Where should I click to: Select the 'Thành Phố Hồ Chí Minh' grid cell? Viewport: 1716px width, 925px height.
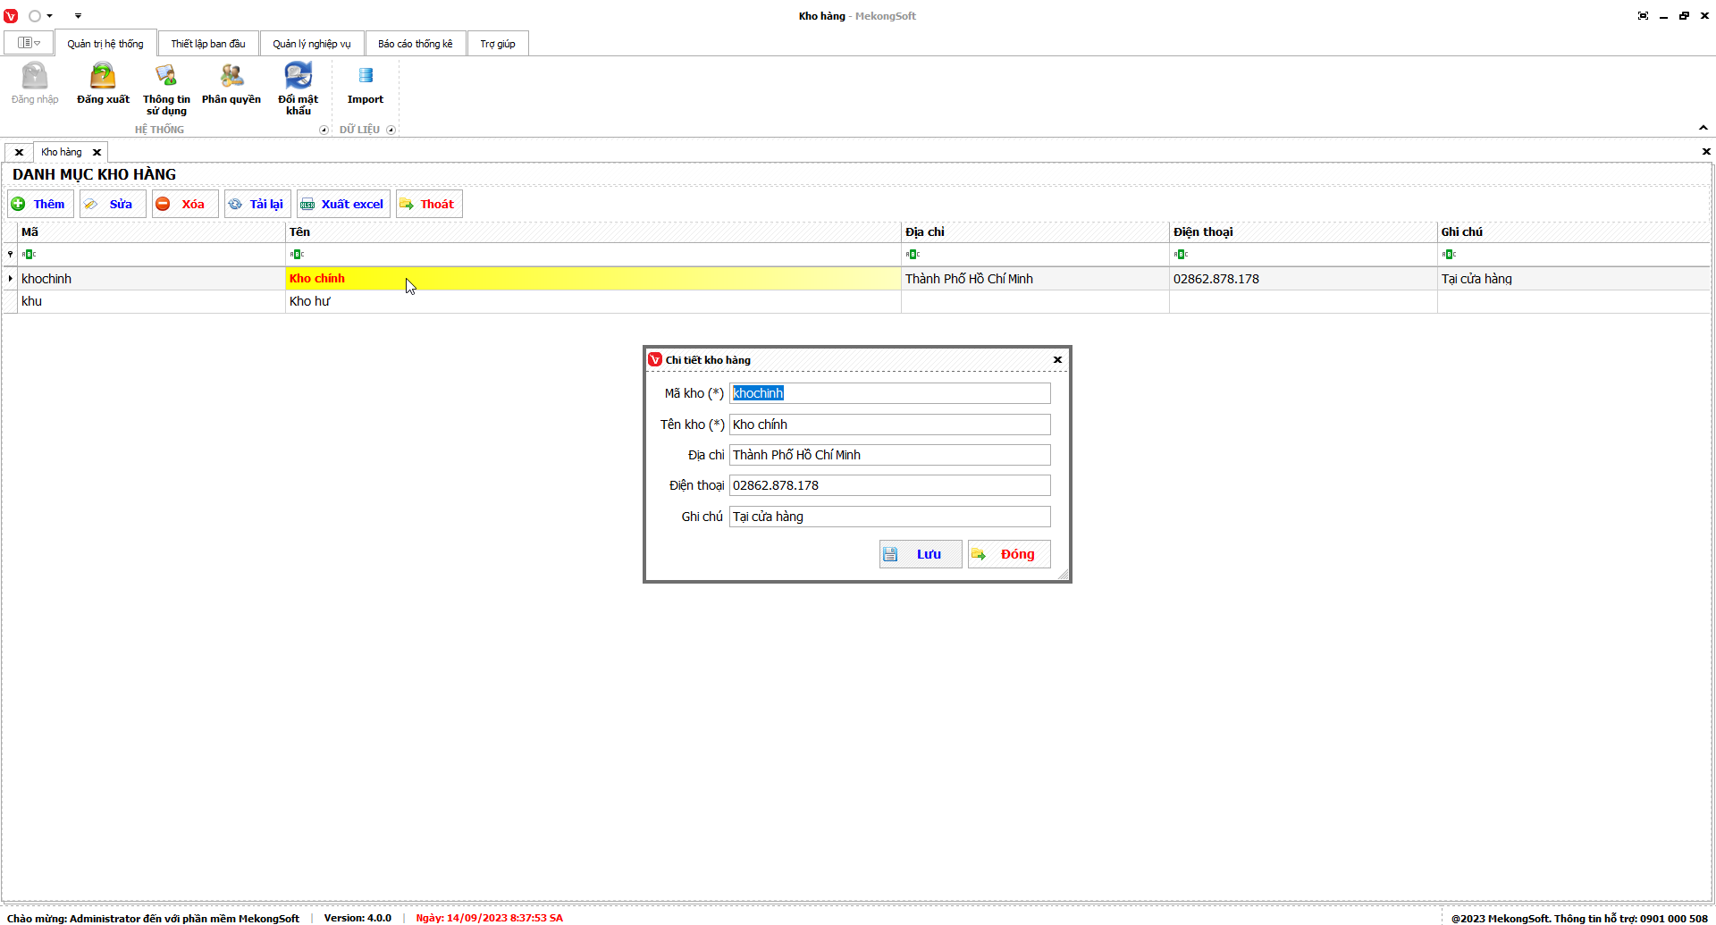[x=1035, y=279]
